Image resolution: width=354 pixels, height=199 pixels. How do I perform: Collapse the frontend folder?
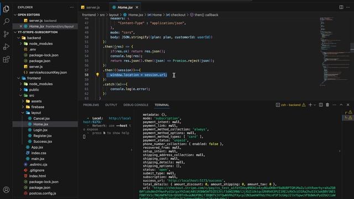(x=34, y=78)
